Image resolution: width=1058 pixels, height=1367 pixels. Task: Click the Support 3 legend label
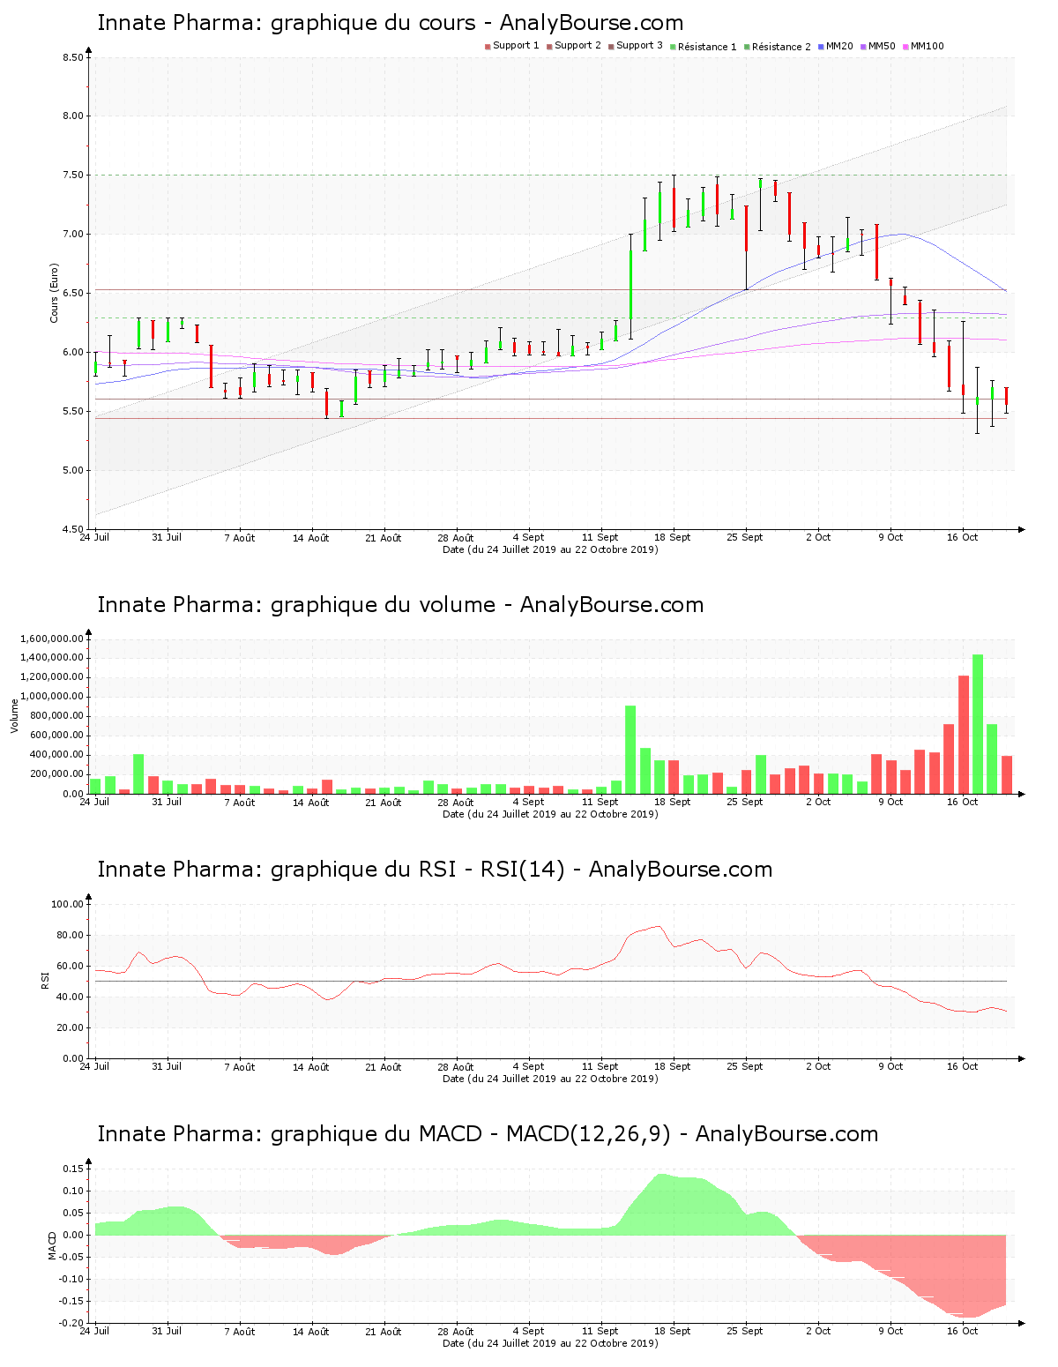(x=639, y=46)
